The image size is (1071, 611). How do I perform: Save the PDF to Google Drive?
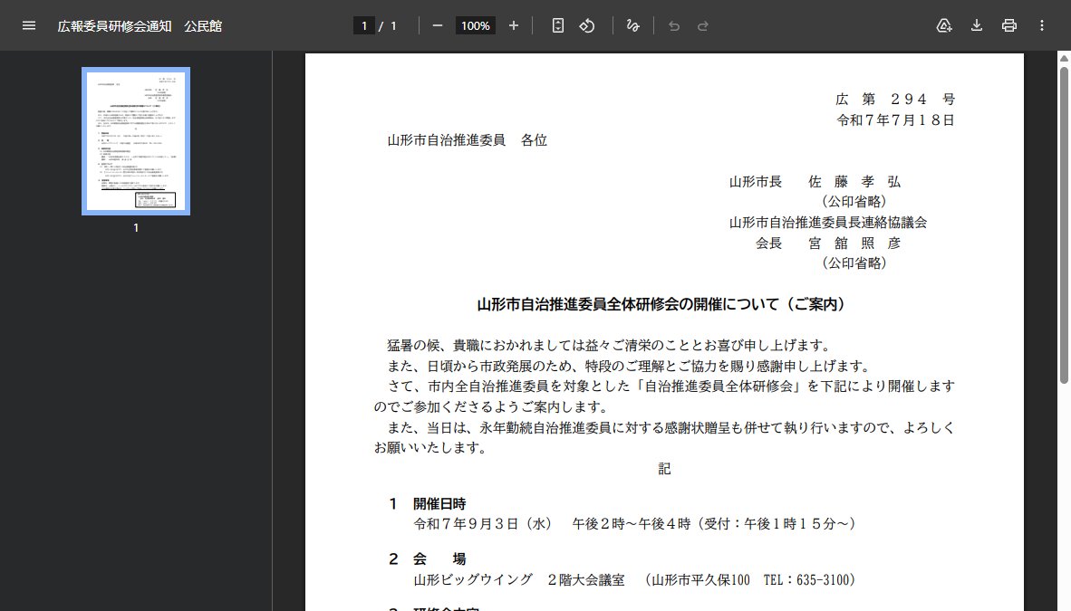(x=944, y=26)
